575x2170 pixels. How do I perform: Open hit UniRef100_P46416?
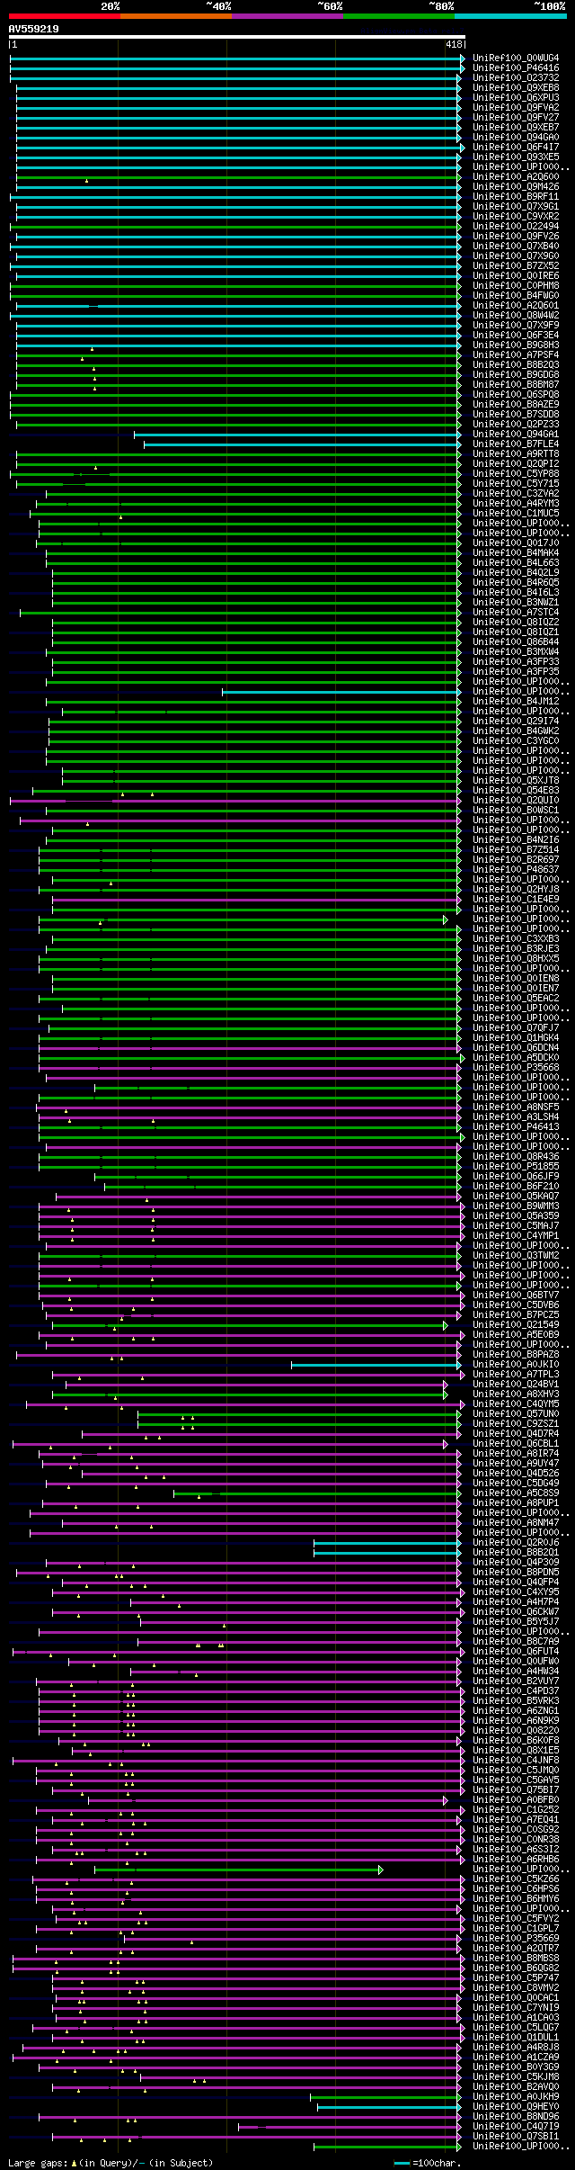pyautogui.click(x=516, y=68)
